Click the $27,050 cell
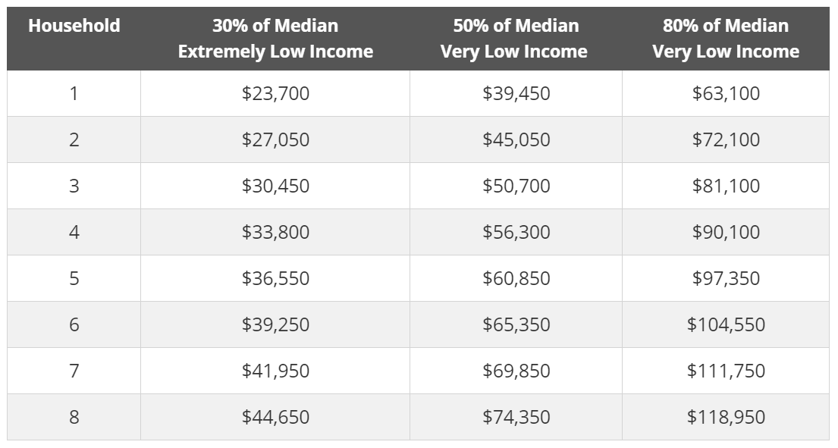Image resolution: width=838 pixels, height=448 pixels. click(x=275, y=139)
